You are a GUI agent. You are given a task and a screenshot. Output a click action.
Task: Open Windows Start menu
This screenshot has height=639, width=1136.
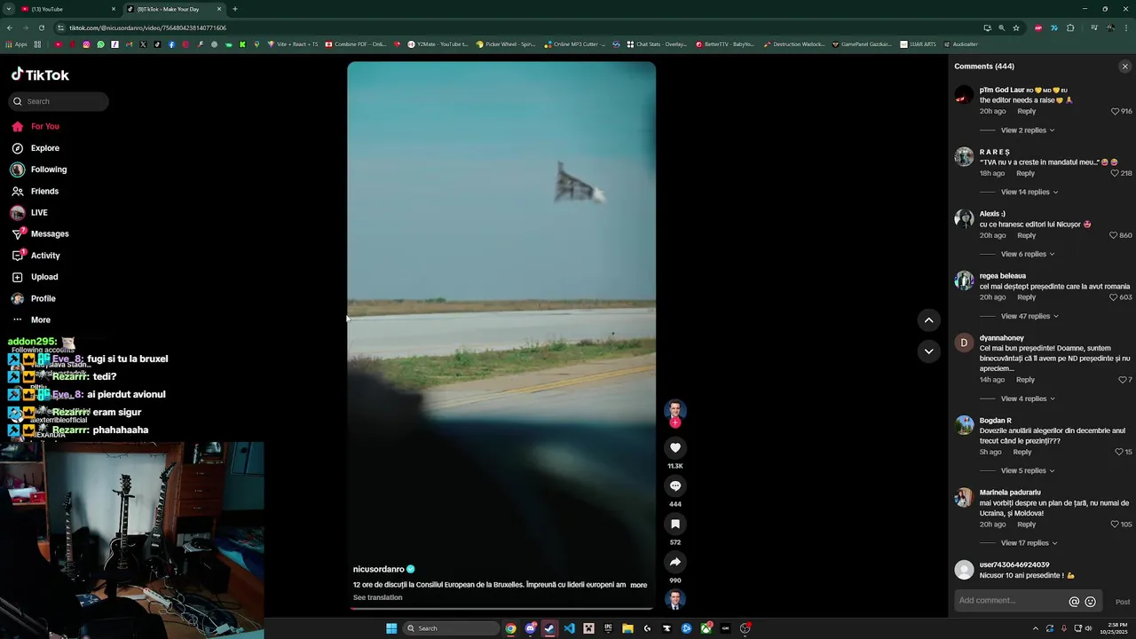(391, 628)
